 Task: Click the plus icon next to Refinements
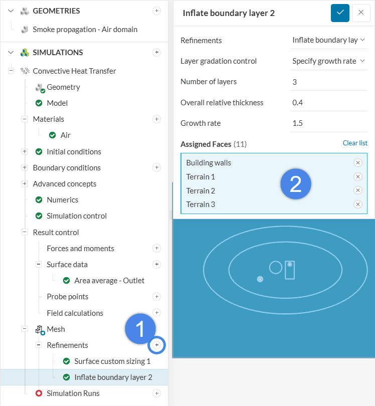coord(156,345)
